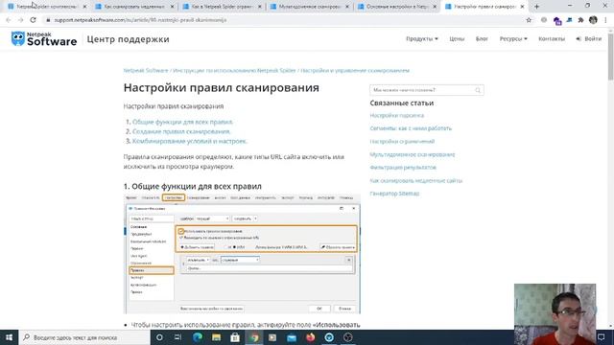Close the 'Как сканировать медленные' tab
The image size is (614, 345).
click(173, 7)
